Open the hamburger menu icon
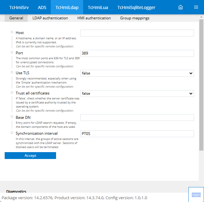The image size is (204, 202). [x=196, y=7]
